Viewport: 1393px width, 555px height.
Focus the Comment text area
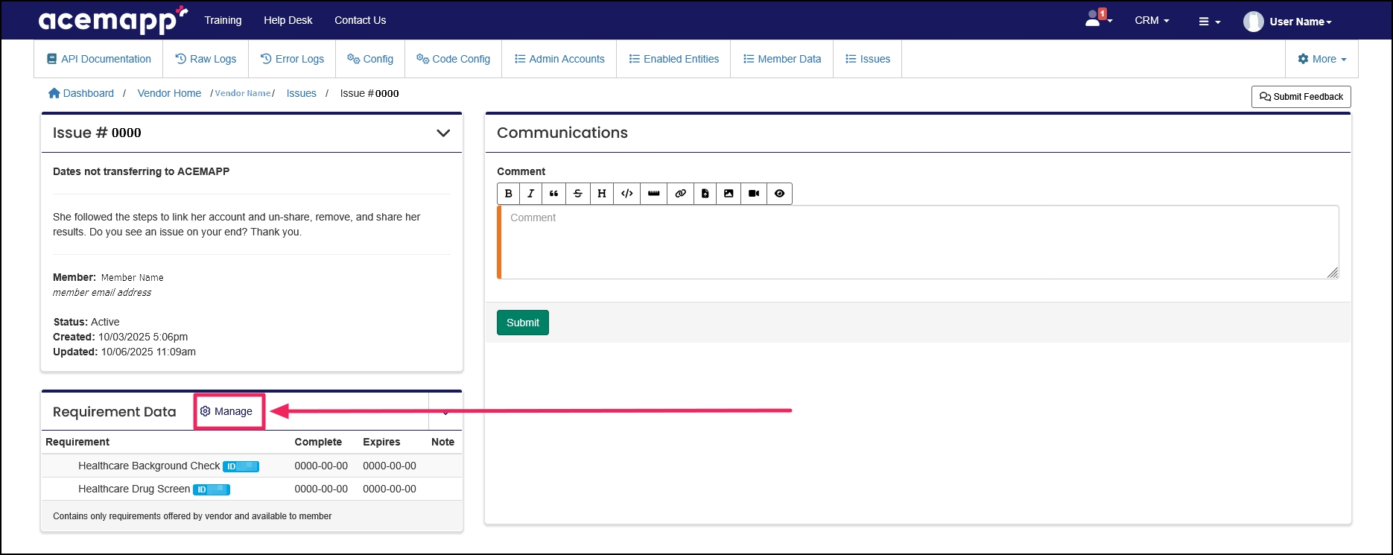point(918,242)
